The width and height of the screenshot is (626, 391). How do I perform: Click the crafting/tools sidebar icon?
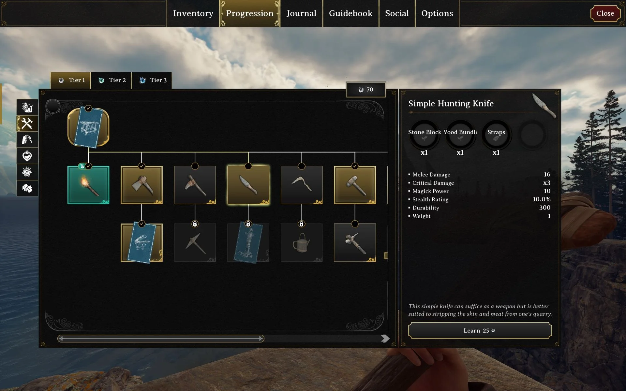tap(27, 123)
